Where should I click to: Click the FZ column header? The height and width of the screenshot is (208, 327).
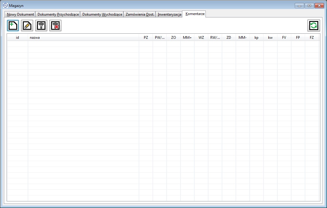coord(312,38)
